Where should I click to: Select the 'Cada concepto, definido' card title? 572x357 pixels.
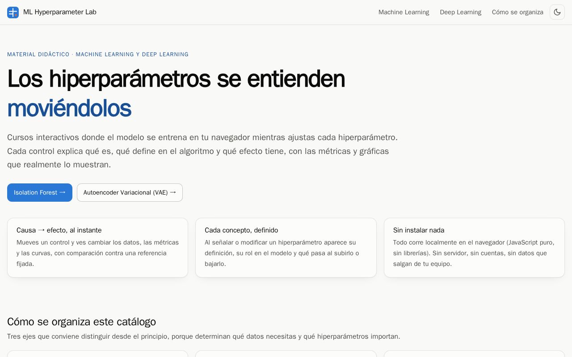(x=241, y=230)
